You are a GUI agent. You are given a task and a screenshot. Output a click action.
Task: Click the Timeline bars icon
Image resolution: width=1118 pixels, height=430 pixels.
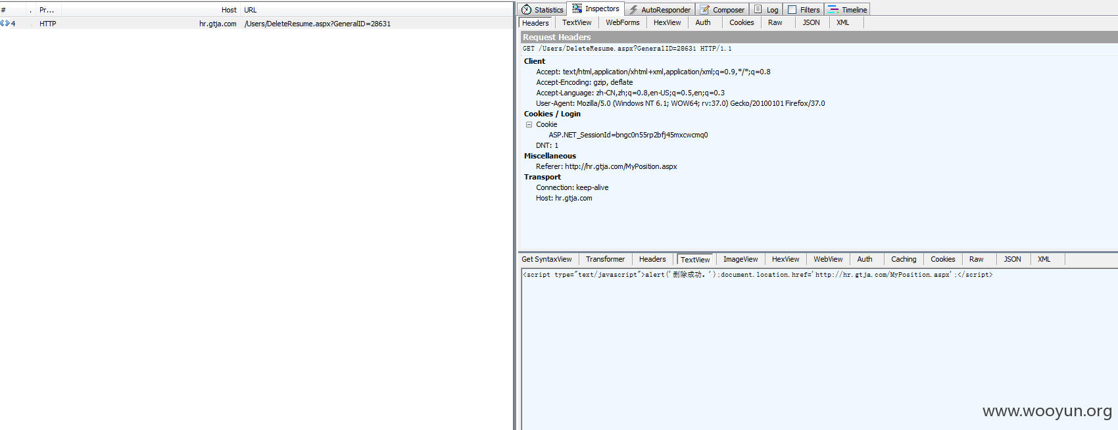833,9
